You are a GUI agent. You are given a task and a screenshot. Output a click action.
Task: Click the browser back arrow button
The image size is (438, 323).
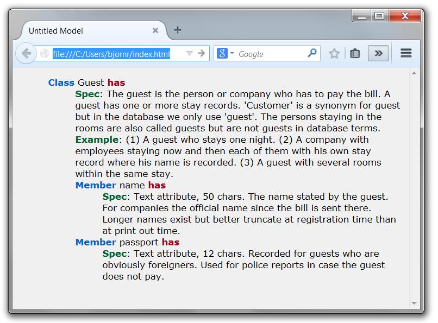[26, 53]
